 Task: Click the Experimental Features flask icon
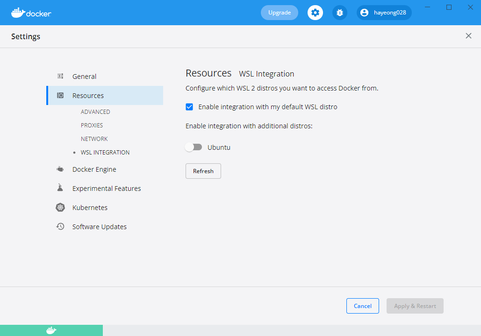coord(60,188)
